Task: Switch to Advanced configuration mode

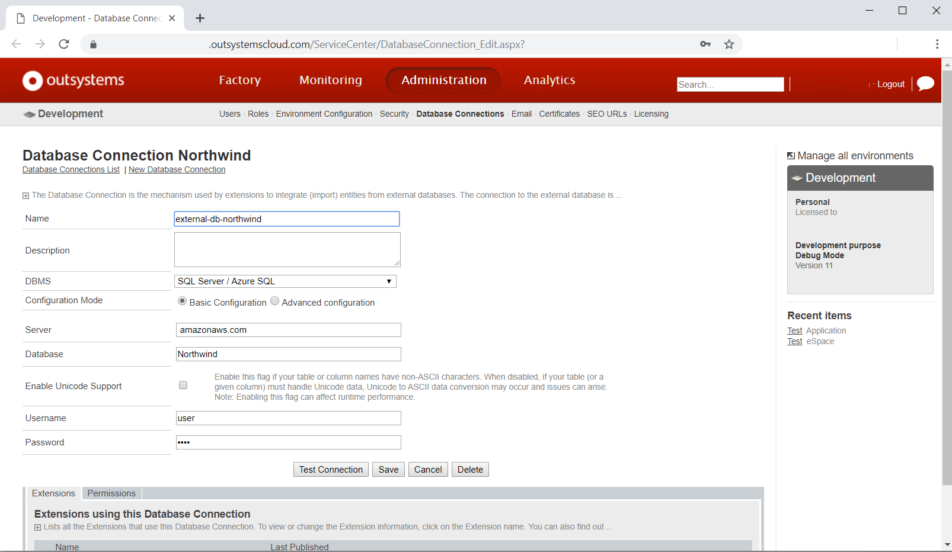Action: pyautogui.click(x=274, y=301)
